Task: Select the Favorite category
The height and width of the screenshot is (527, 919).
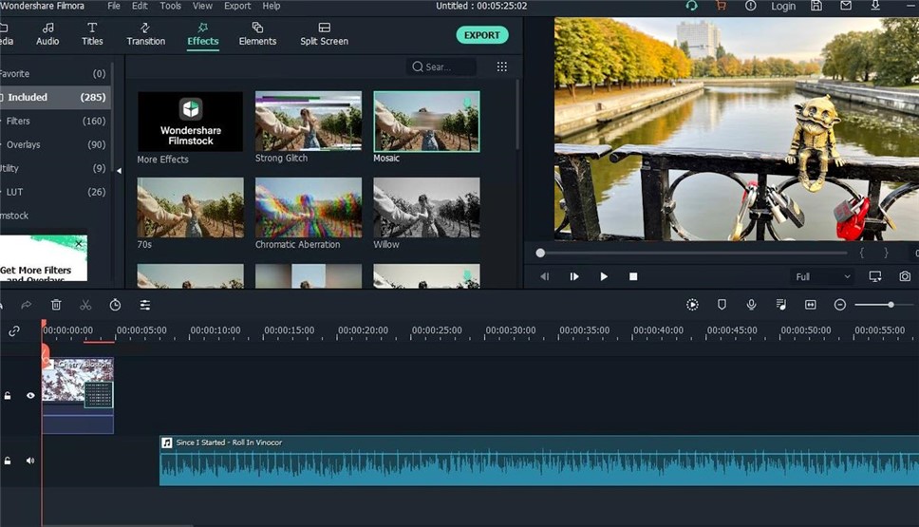Action: point(53,74)
